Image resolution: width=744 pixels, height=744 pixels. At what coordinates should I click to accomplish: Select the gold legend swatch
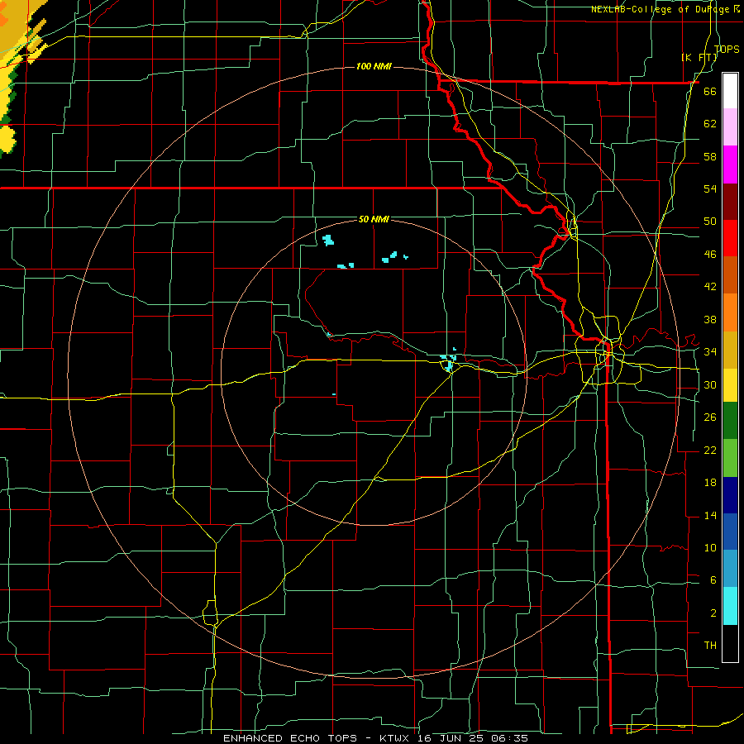click(730, 350)
